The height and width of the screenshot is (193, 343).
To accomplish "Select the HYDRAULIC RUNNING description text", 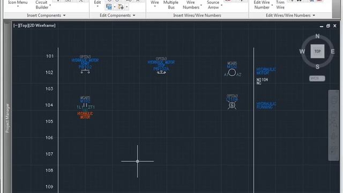I will (266, 105).
